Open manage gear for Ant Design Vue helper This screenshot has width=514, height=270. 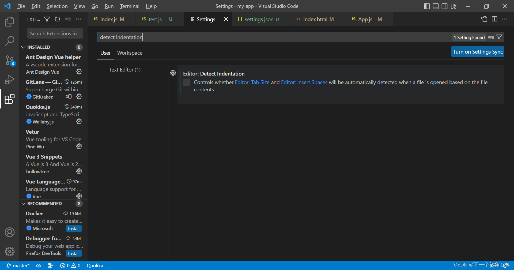(79, 72)
